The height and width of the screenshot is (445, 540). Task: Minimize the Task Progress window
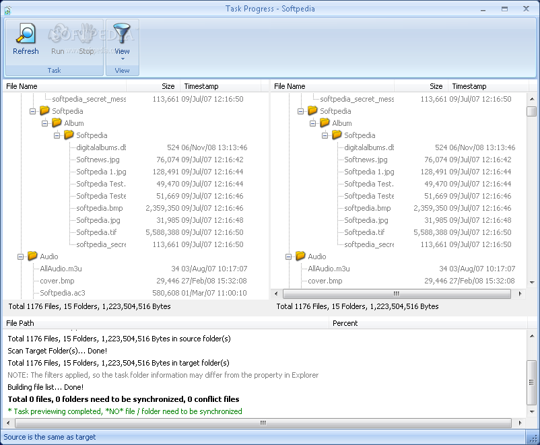click(483, 9)
